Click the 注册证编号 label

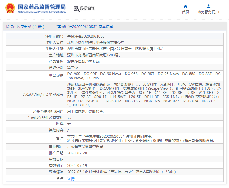tap(54, 36)
